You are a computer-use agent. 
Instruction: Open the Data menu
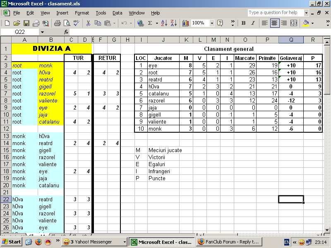click(x=117, y=13)
